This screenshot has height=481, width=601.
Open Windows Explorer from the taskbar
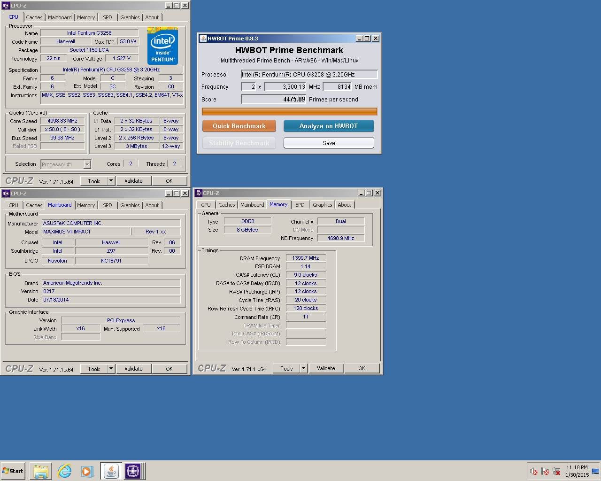click(x=41, y=471)
